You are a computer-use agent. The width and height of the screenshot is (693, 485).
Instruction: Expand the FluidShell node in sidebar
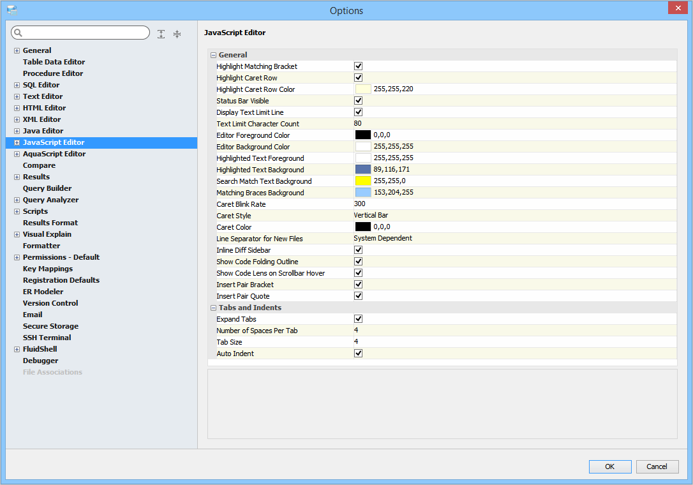tap(17, 349)
